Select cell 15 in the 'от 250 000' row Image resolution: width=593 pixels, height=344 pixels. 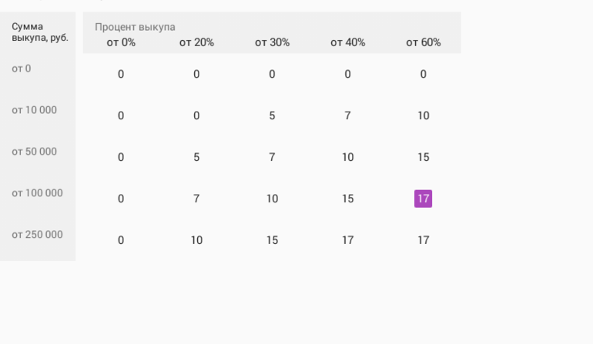click(x=272, y=240)
